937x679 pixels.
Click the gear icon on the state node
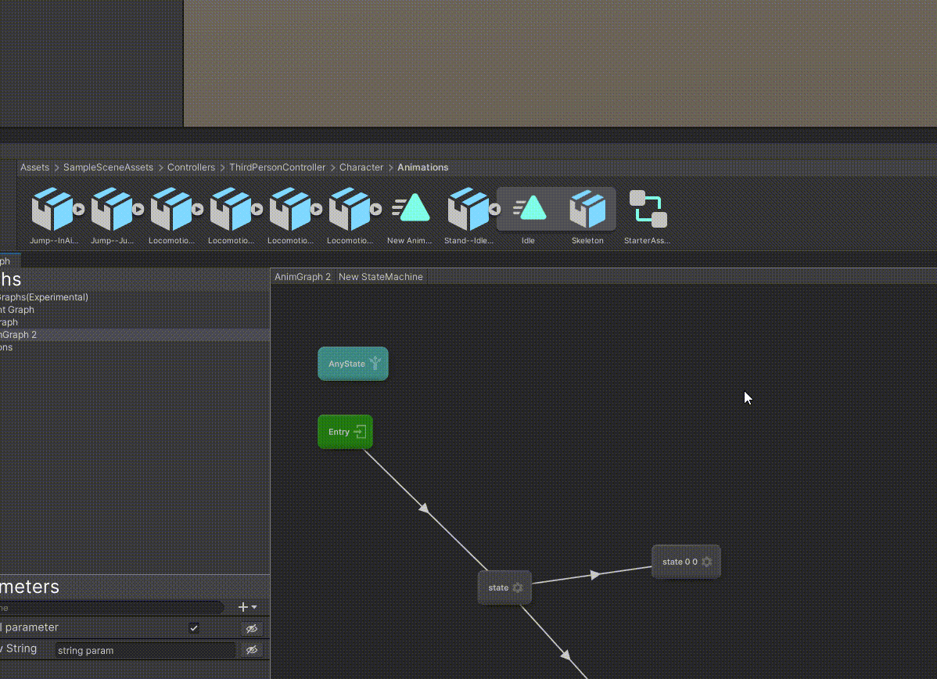518,587
